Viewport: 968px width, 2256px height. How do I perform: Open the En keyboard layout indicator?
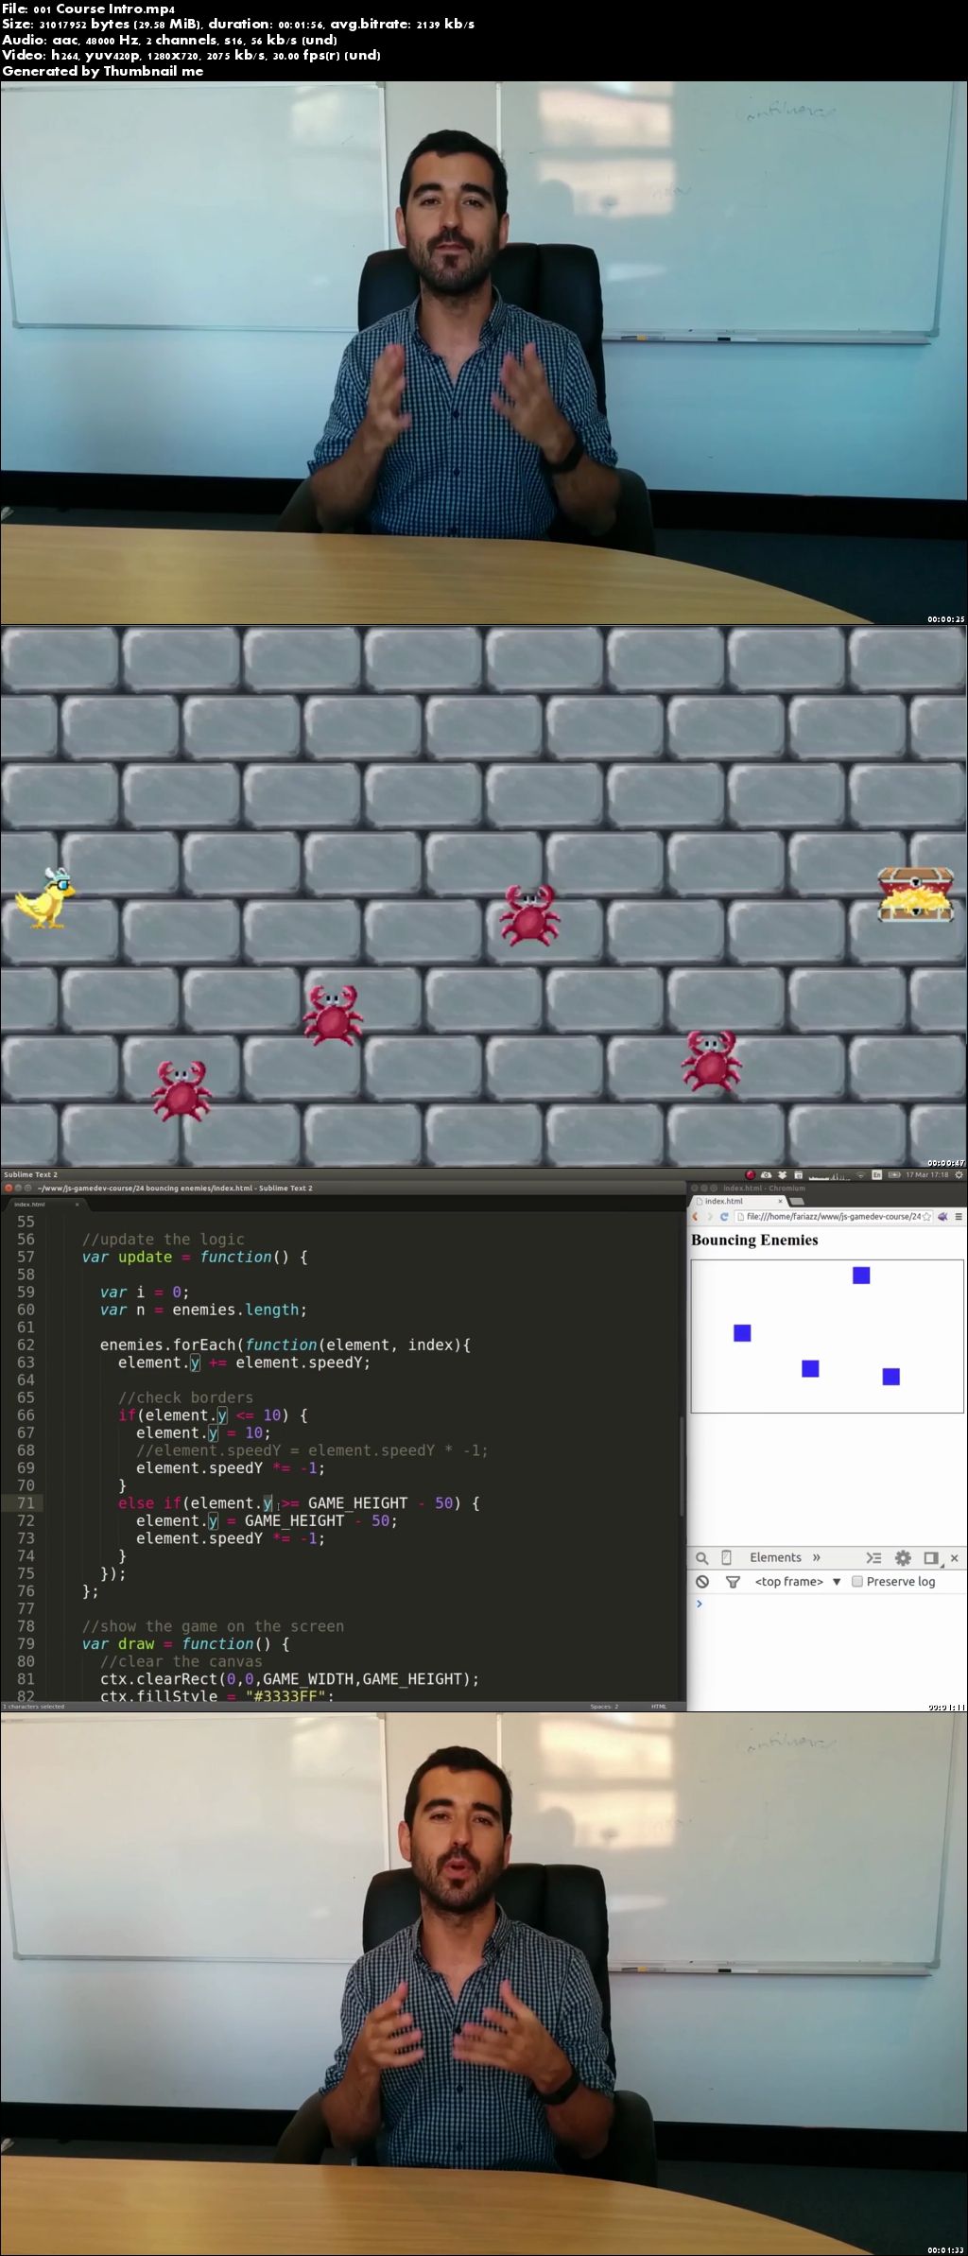(876, 1174)
